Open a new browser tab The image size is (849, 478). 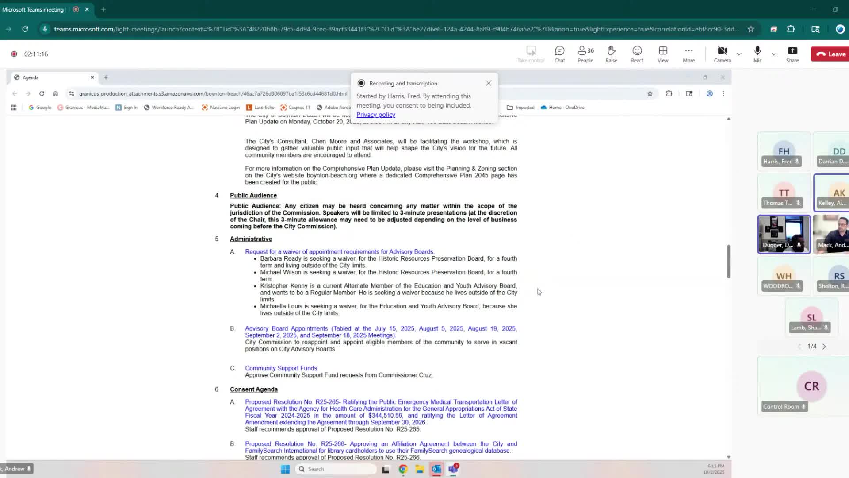103,9
